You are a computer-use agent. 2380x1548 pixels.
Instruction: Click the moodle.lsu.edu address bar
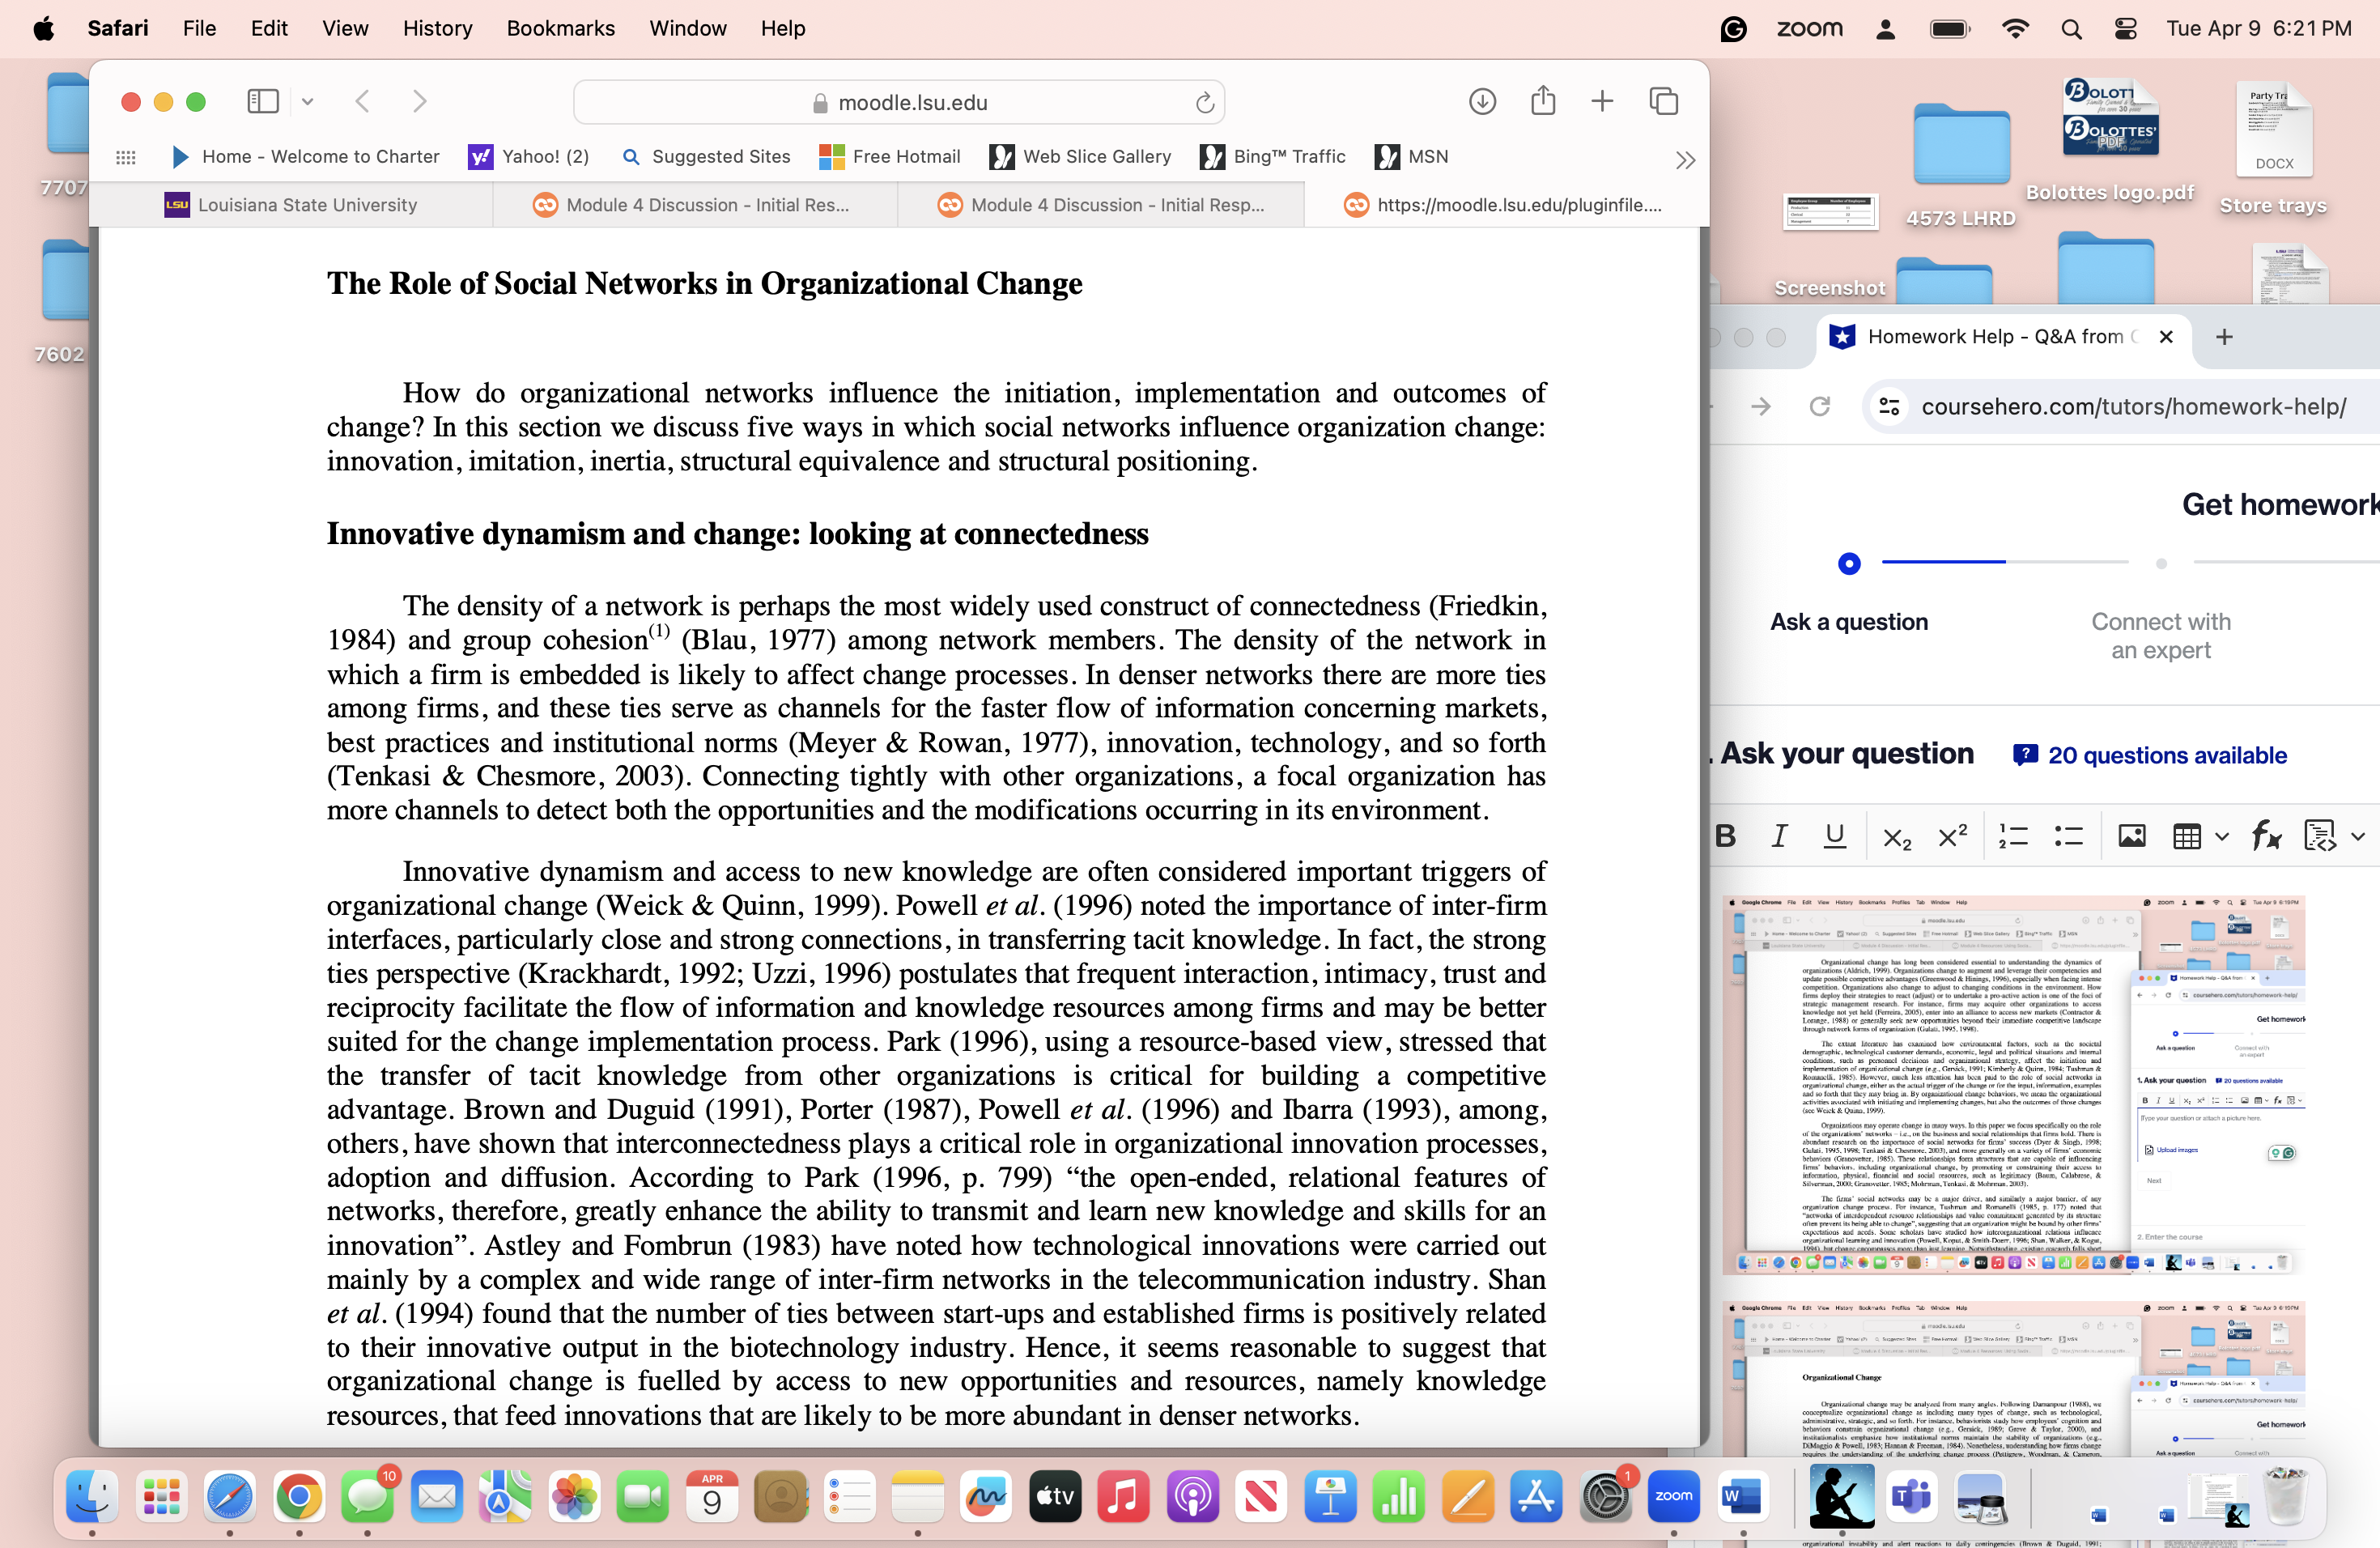[899, 102]
